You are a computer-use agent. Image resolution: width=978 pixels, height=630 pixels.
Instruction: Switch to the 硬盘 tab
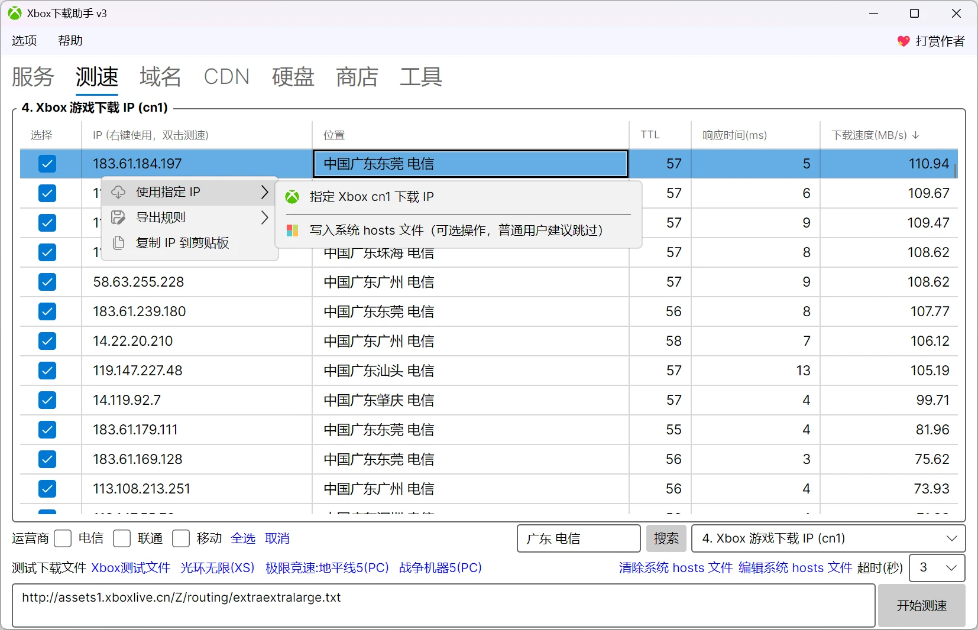click(x=293, y=77)
